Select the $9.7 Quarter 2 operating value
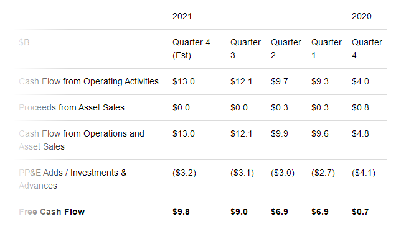The image size is (396, 229). (280, 81)
